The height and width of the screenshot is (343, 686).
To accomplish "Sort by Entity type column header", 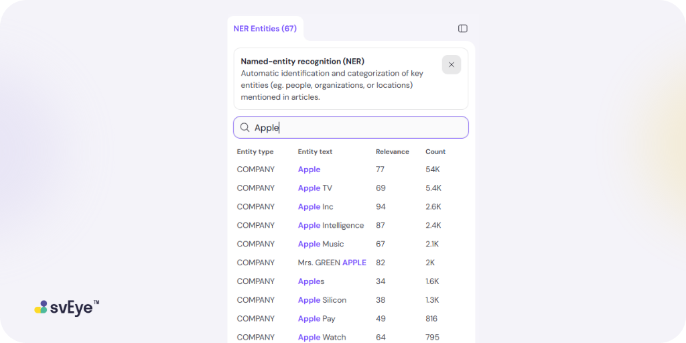I will tap(255, 152).
